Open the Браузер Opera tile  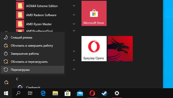pyautogui.click(x=94, y=49)
